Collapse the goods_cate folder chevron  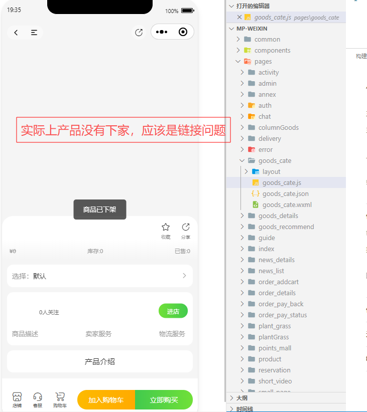pyautogui.click(x=242, y=160)
